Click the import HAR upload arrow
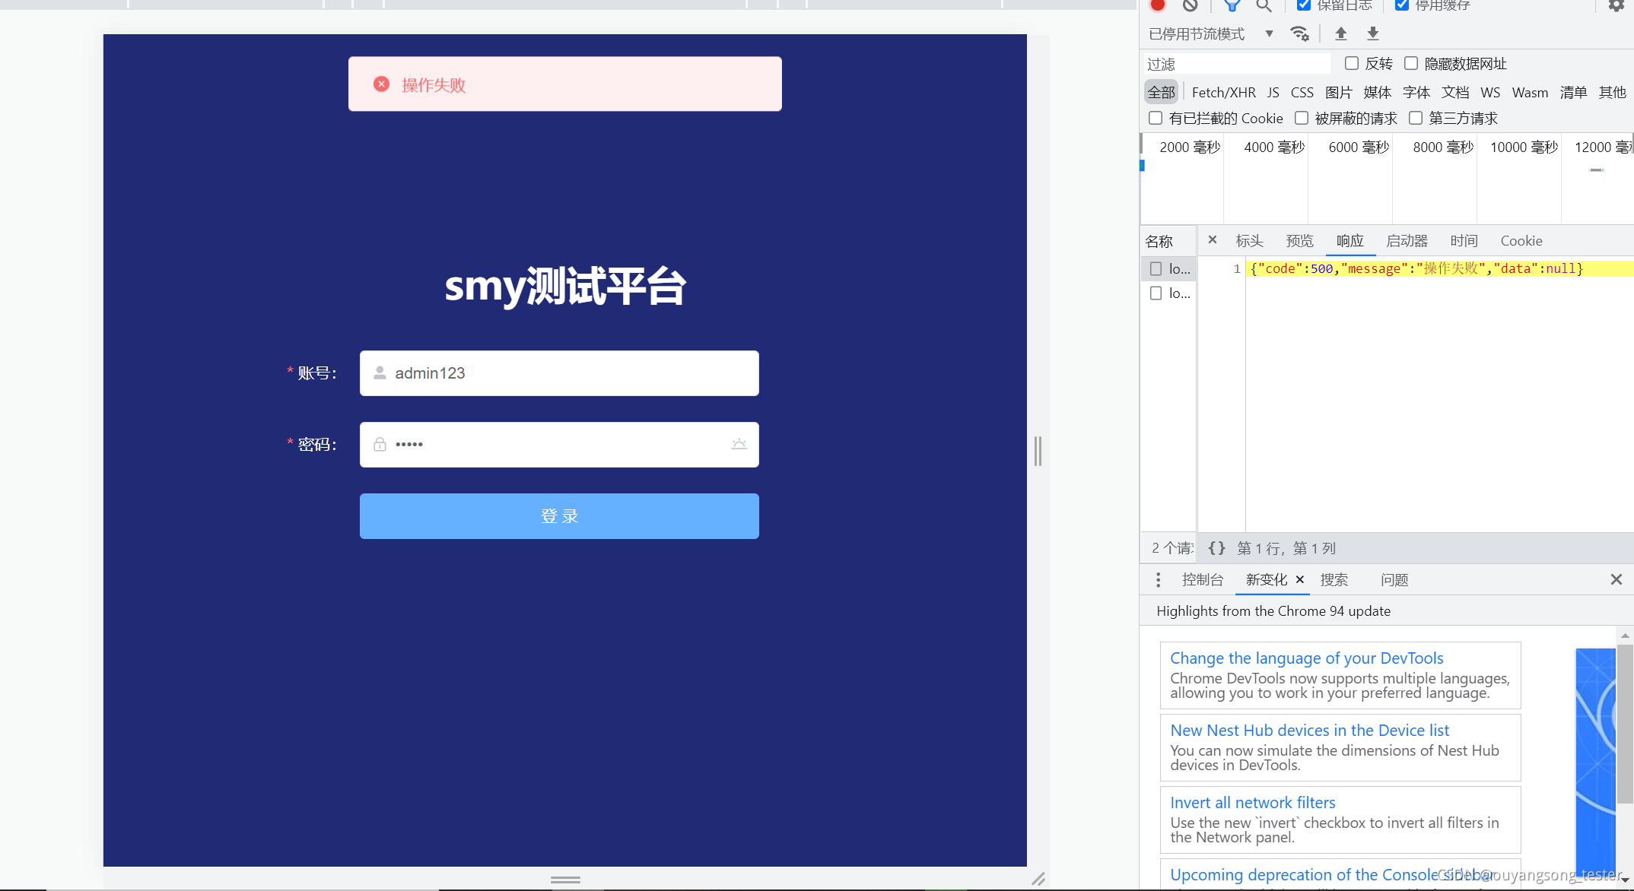1634x891 pixels. click(1341, 33)
